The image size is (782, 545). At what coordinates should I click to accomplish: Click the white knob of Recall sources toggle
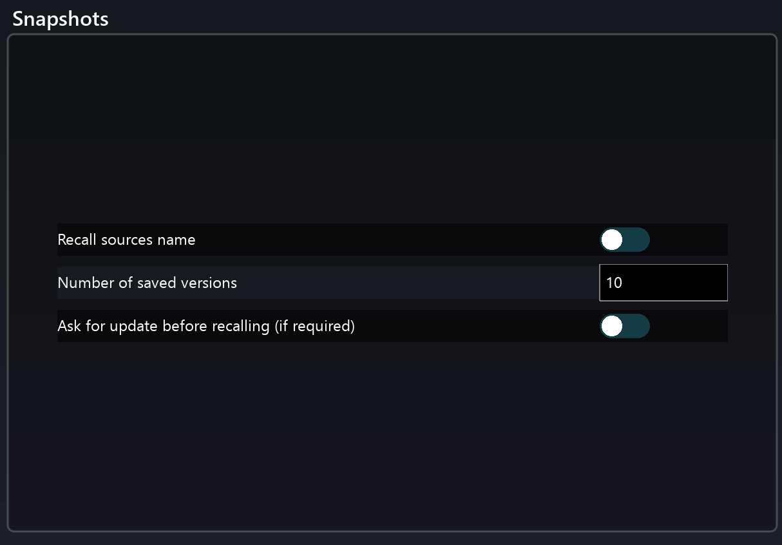pyautogui.click(x=611, y=240)
